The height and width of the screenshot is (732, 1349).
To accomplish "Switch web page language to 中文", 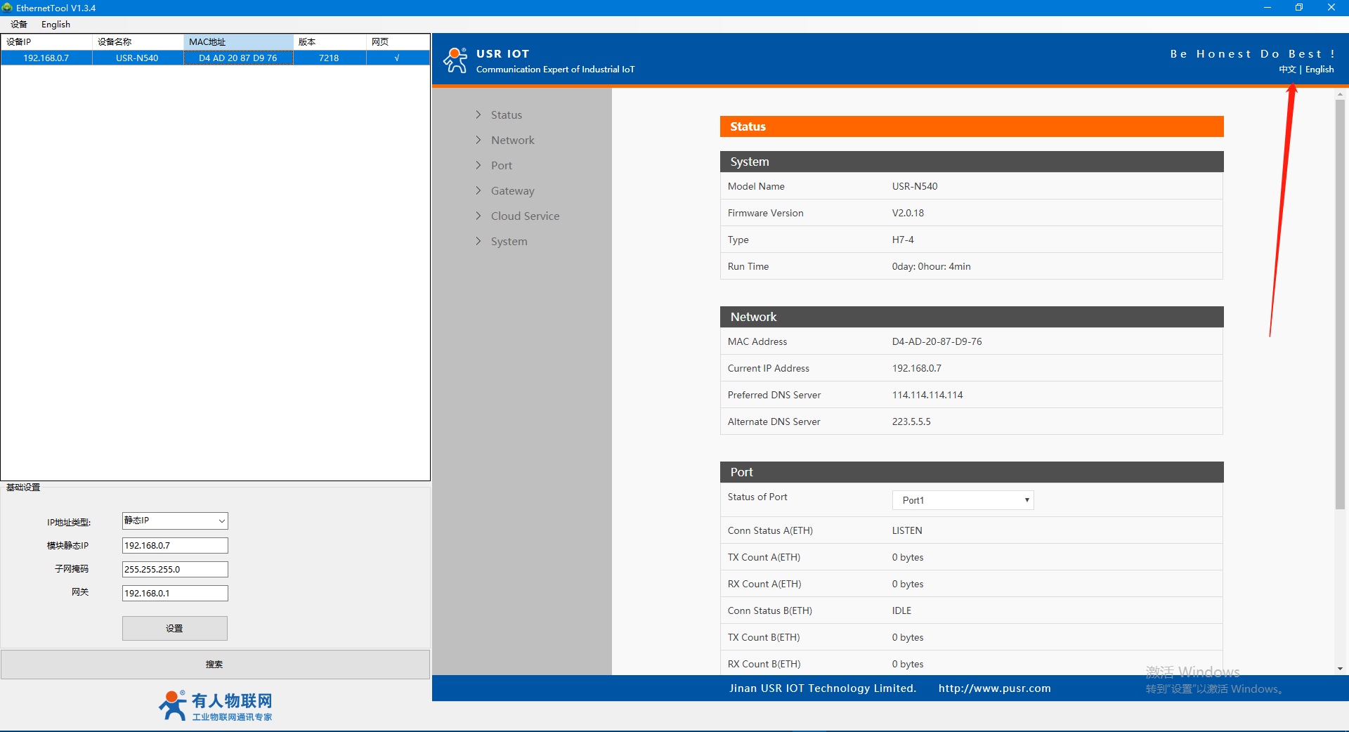I will point(1286,70).
